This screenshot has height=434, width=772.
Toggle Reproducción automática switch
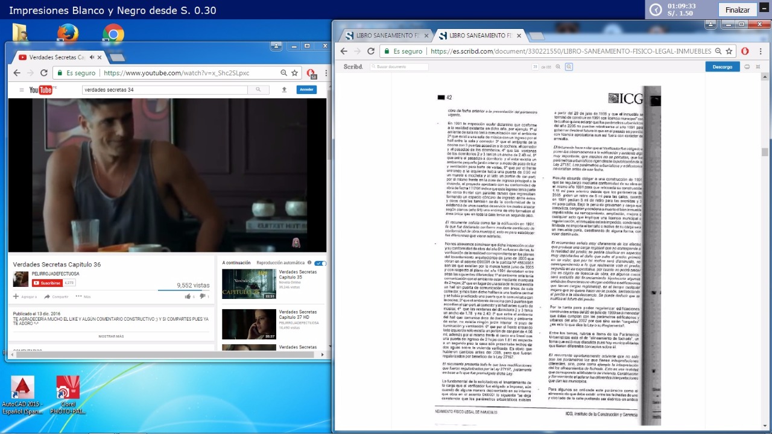click(x=321, y=263)
